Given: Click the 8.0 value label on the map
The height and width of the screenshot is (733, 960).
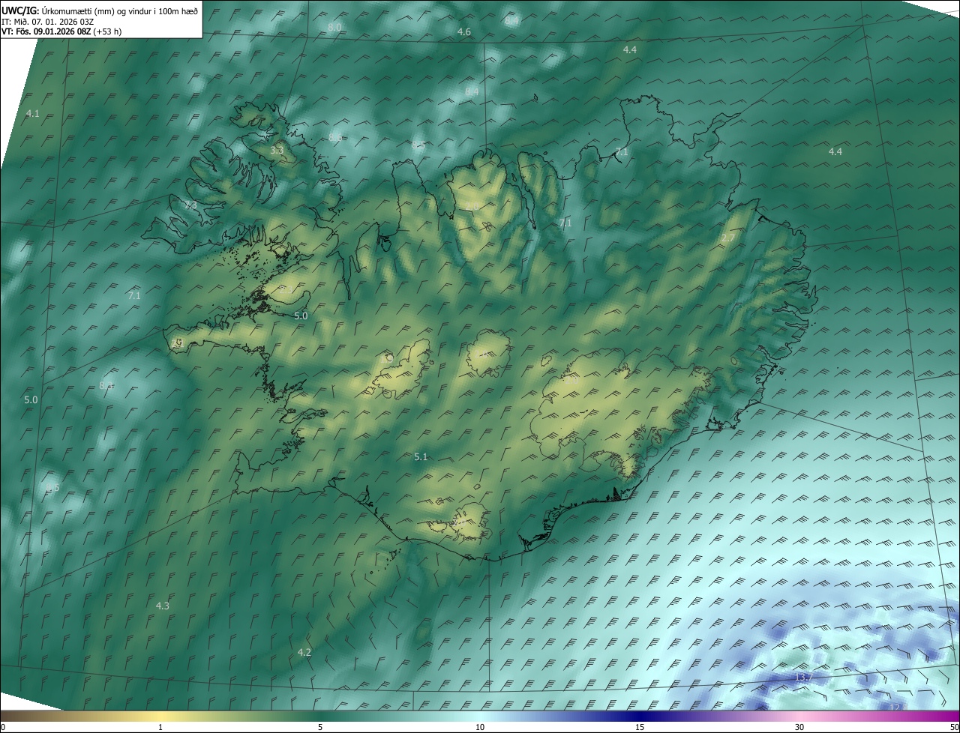Looking at the screenshot, I should point(334,27).
